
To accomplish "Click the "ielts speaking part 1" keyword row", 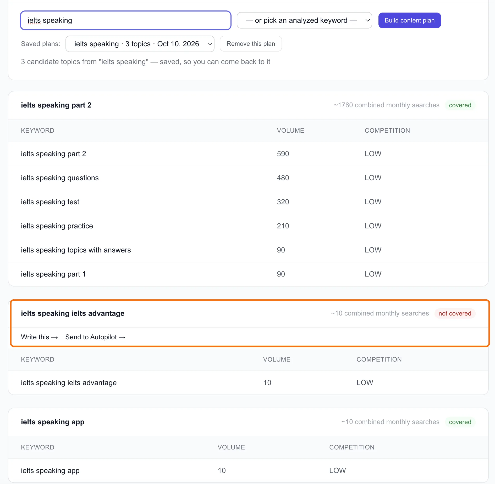I will (x=248, y=274).
